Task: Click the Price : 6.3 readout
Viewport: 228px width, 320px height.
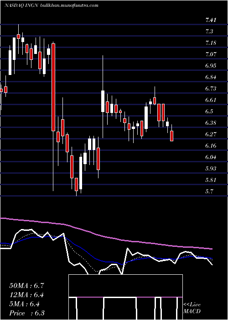Action: (27, 313)
